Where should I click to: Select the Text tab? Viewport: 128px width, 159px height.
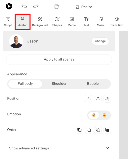pyautogui.click(x=86, y=22)
